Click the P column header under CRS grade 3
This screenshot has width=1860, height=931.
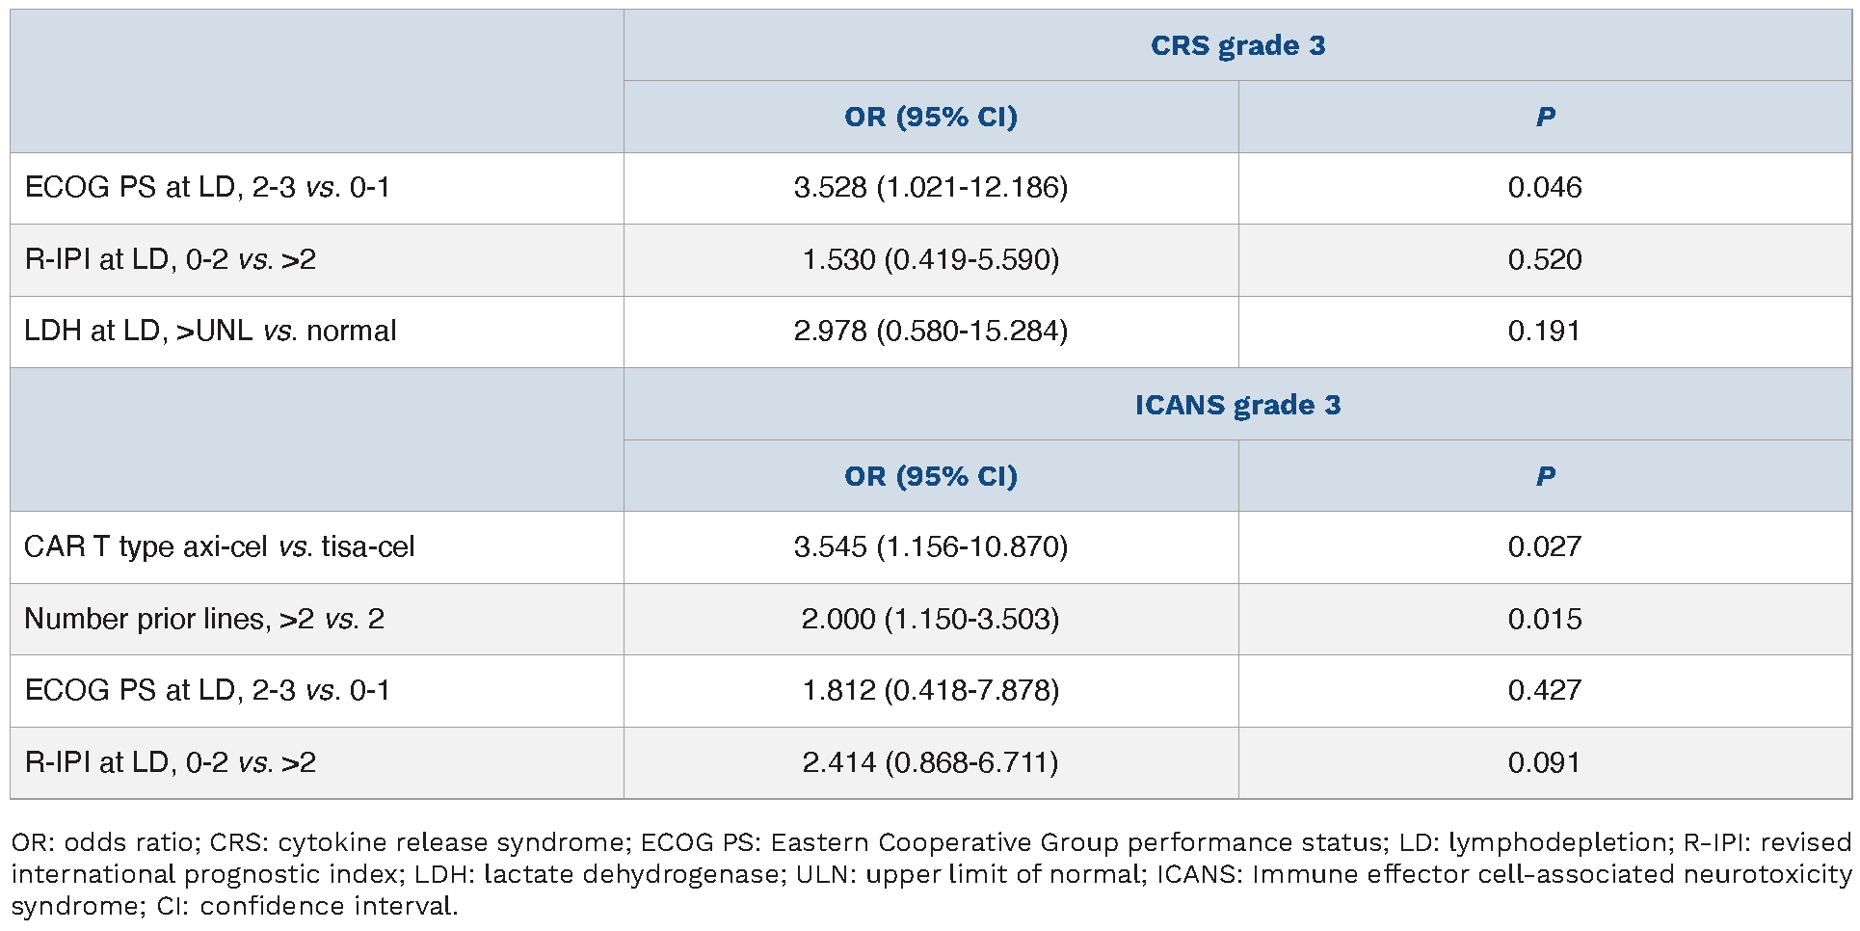click(x=1545, y=117)
